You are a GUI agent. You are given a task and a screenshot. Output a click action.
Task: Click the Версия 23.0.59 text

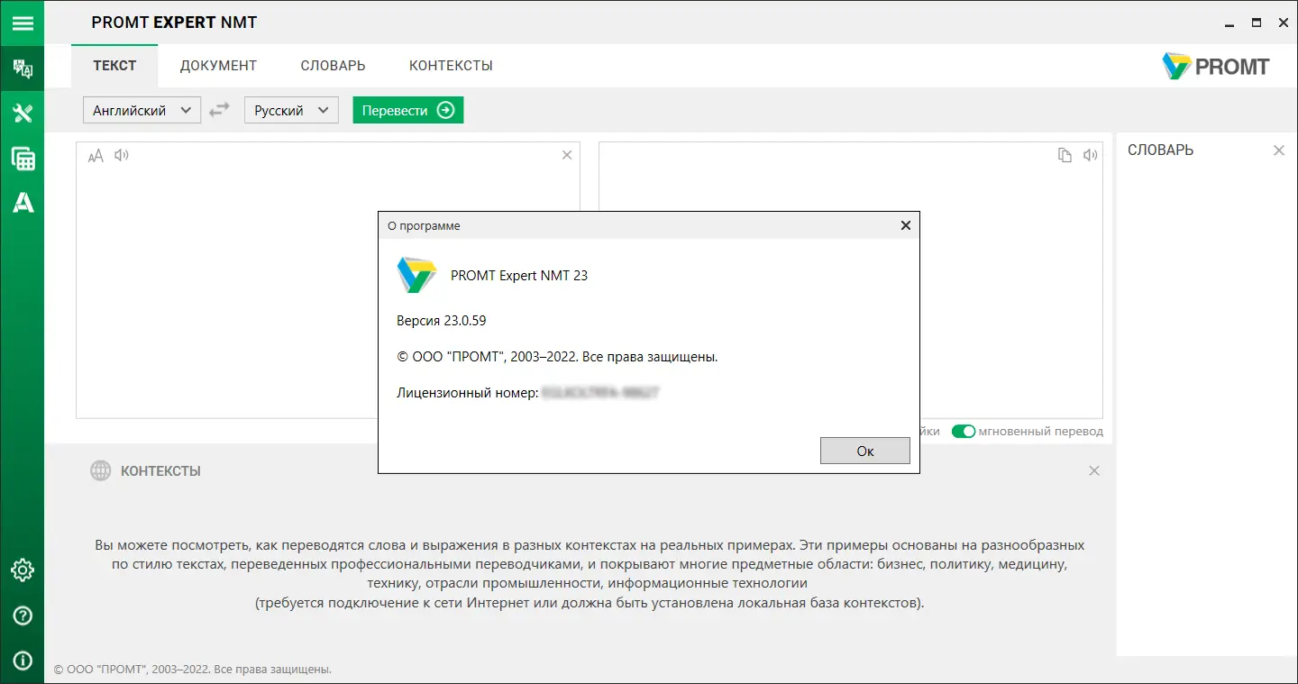[442, 320]
